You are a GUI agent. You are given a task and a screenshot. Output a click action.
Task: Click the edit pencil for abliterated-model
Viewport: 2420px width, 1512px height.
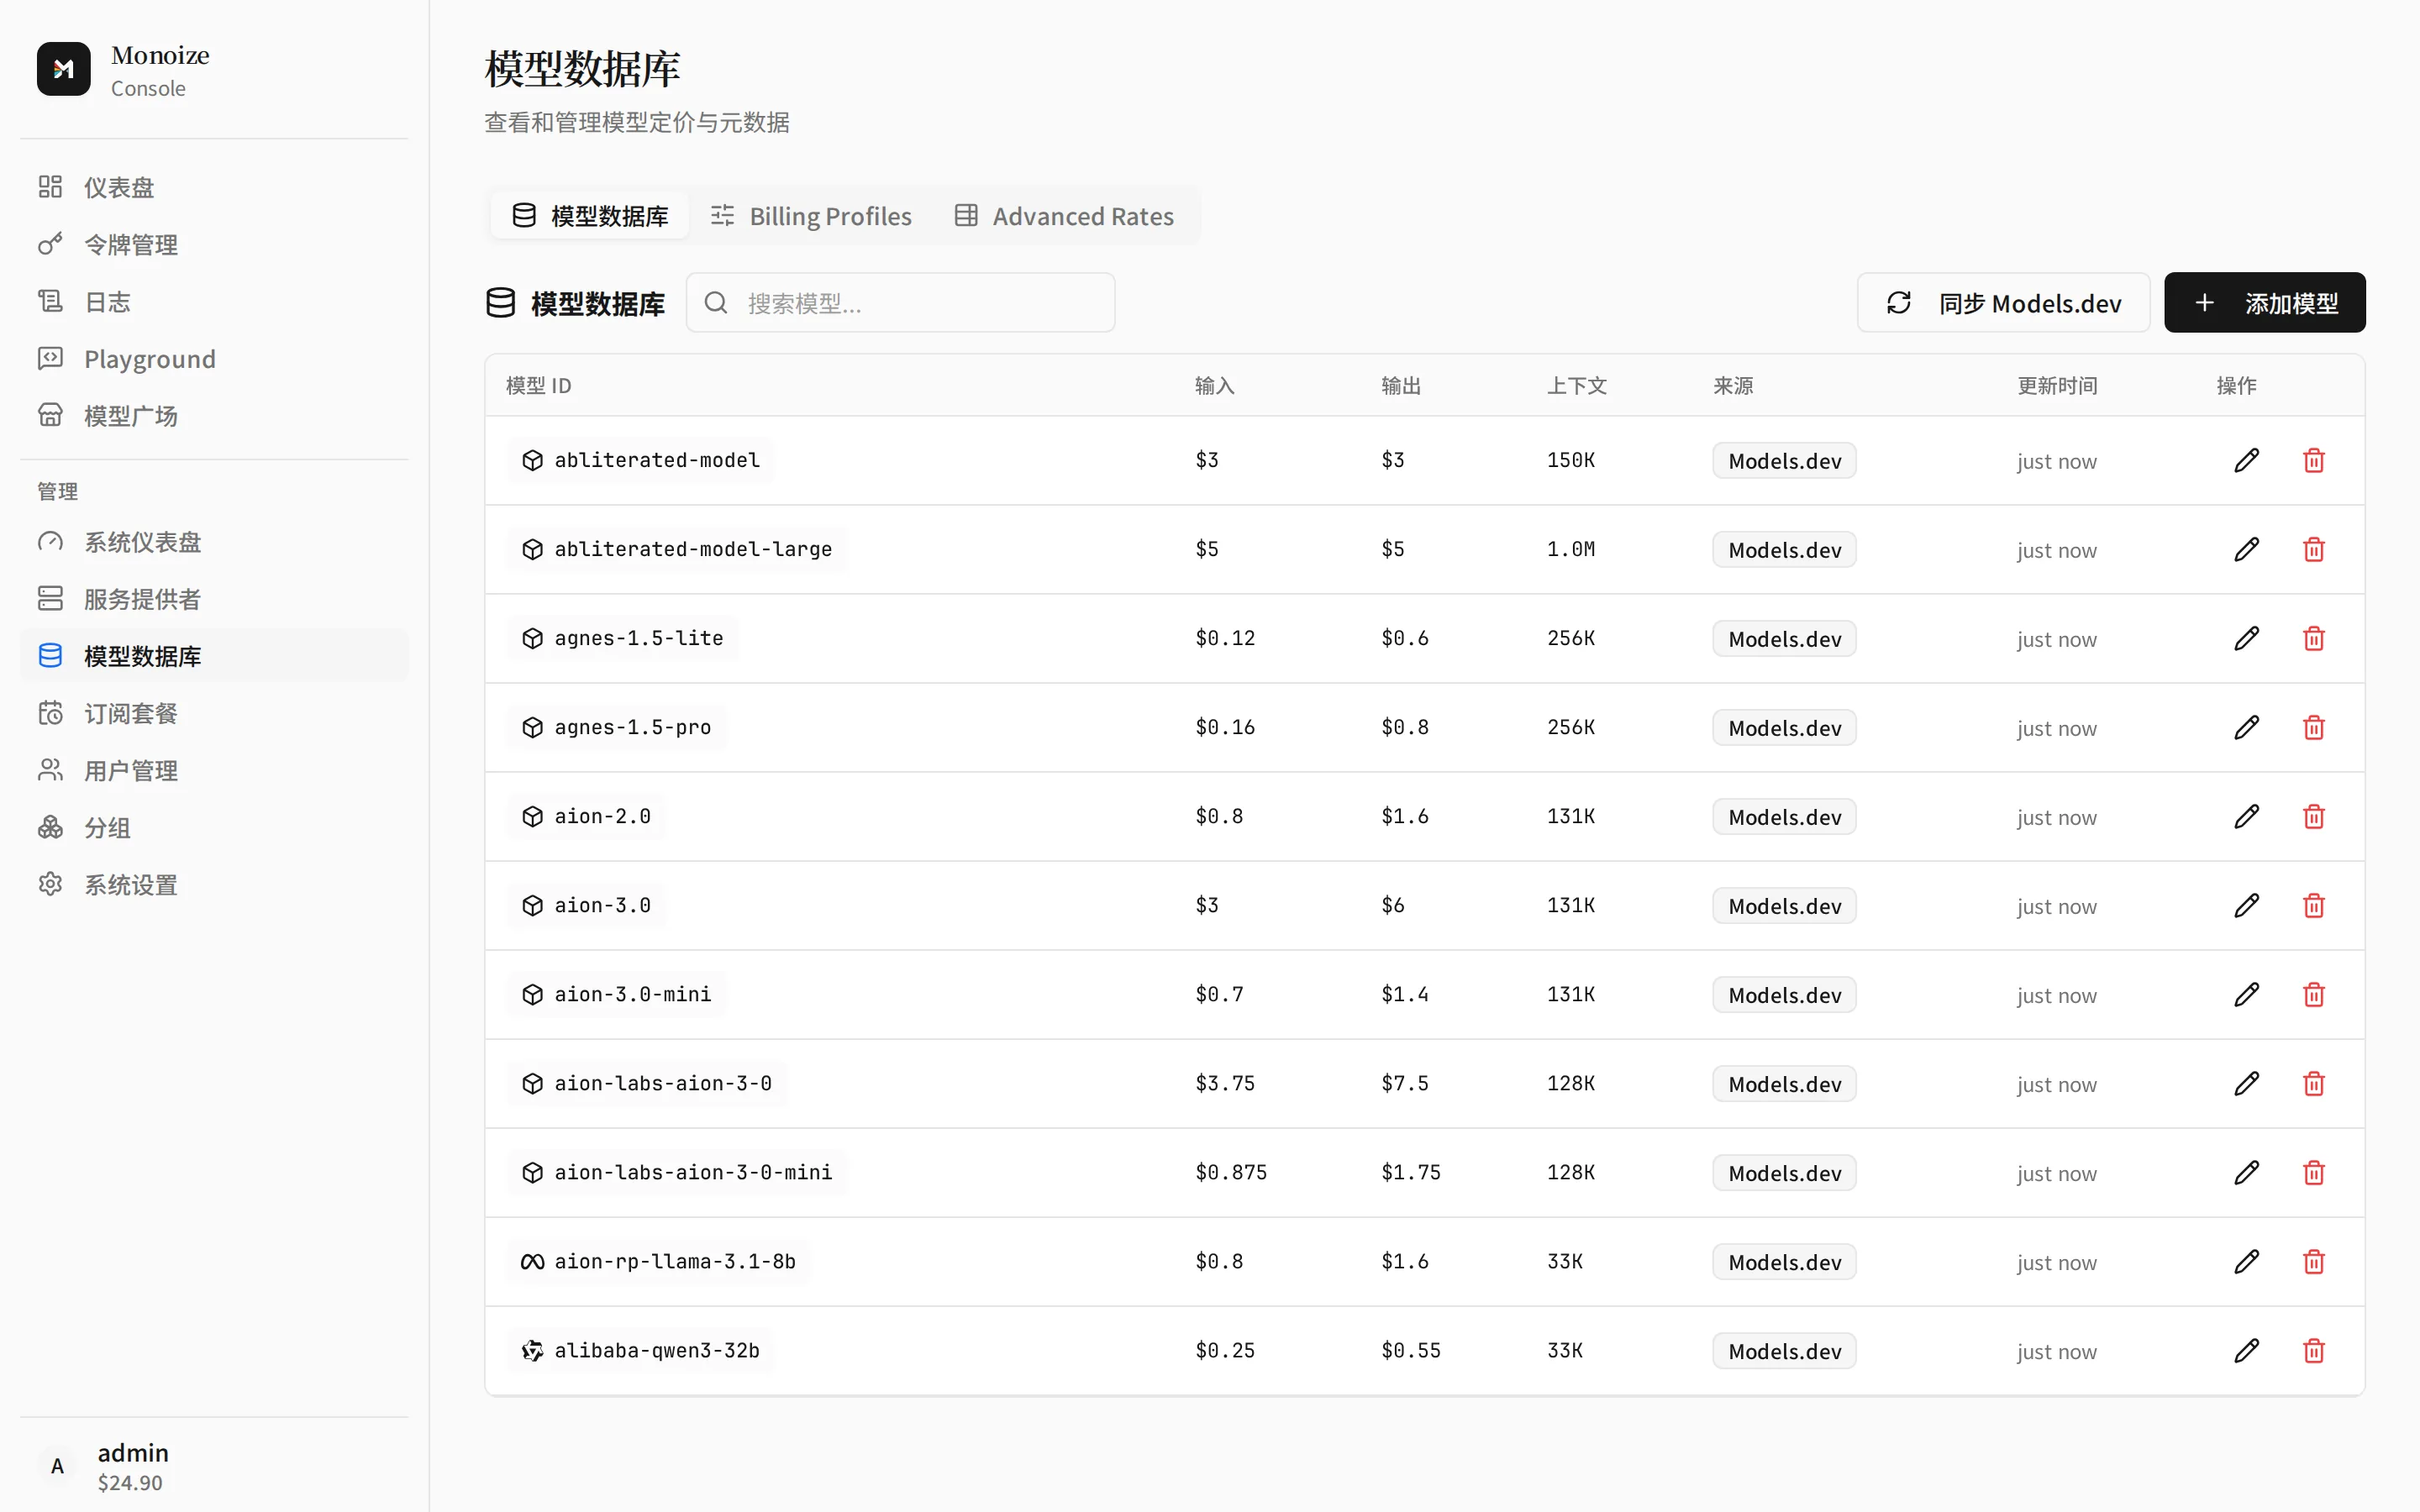tap(2246, 460)
